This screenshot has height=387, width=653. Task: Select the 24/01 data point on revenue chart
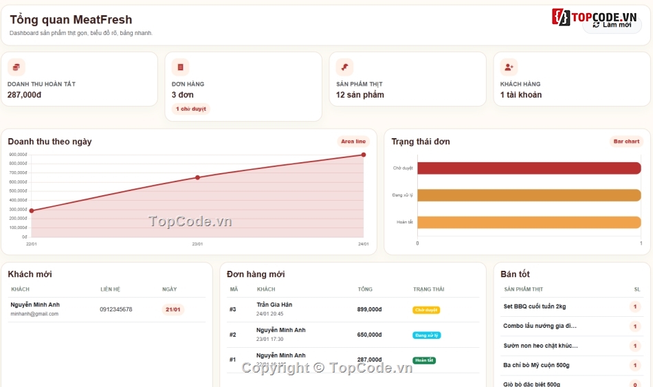tap(364, 155)
